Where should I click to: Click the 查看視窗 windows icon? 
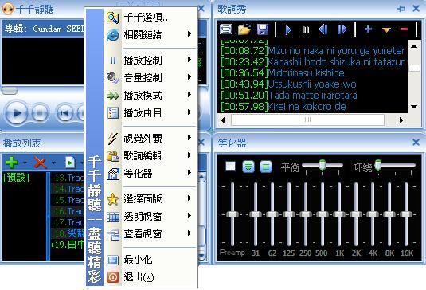113,234
